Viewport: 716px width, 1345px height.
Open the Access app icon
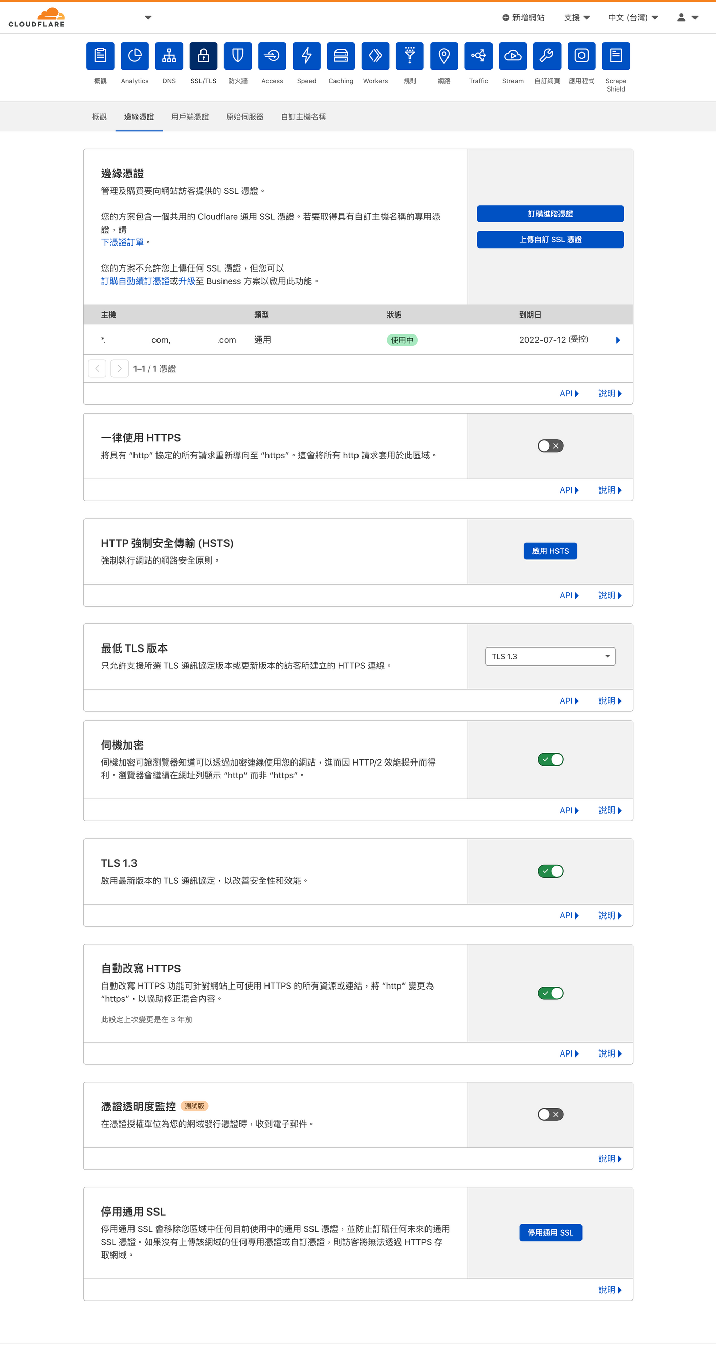coord(272,56)
